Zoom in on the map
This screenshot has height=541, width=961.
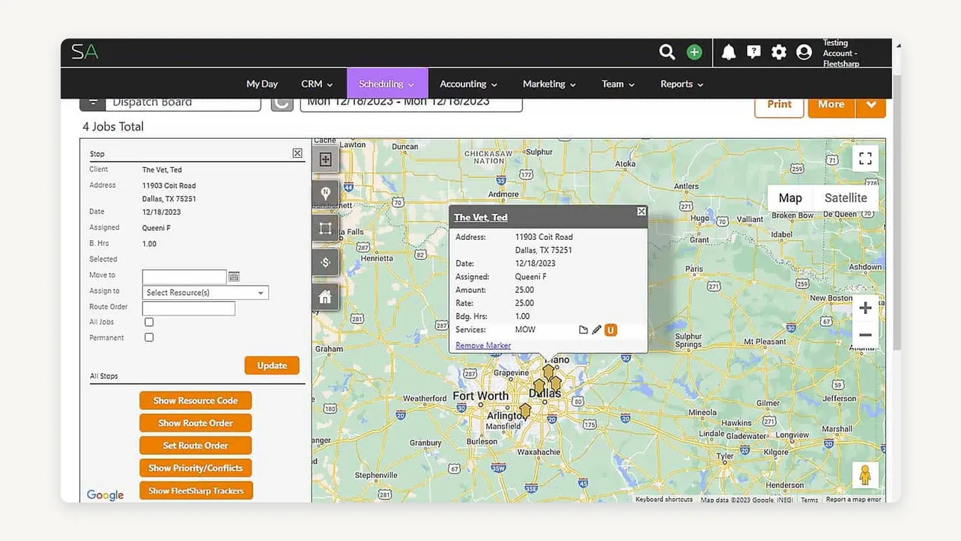point(866,308)
